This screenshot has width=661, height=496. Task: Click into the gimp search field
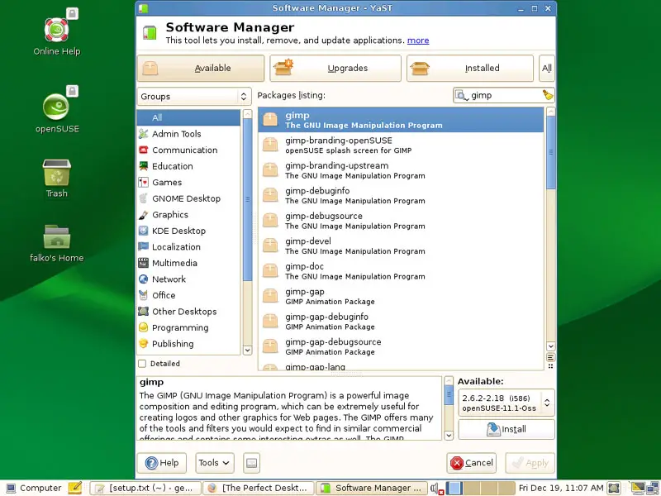pyautogui.click(x=504, y=95)
